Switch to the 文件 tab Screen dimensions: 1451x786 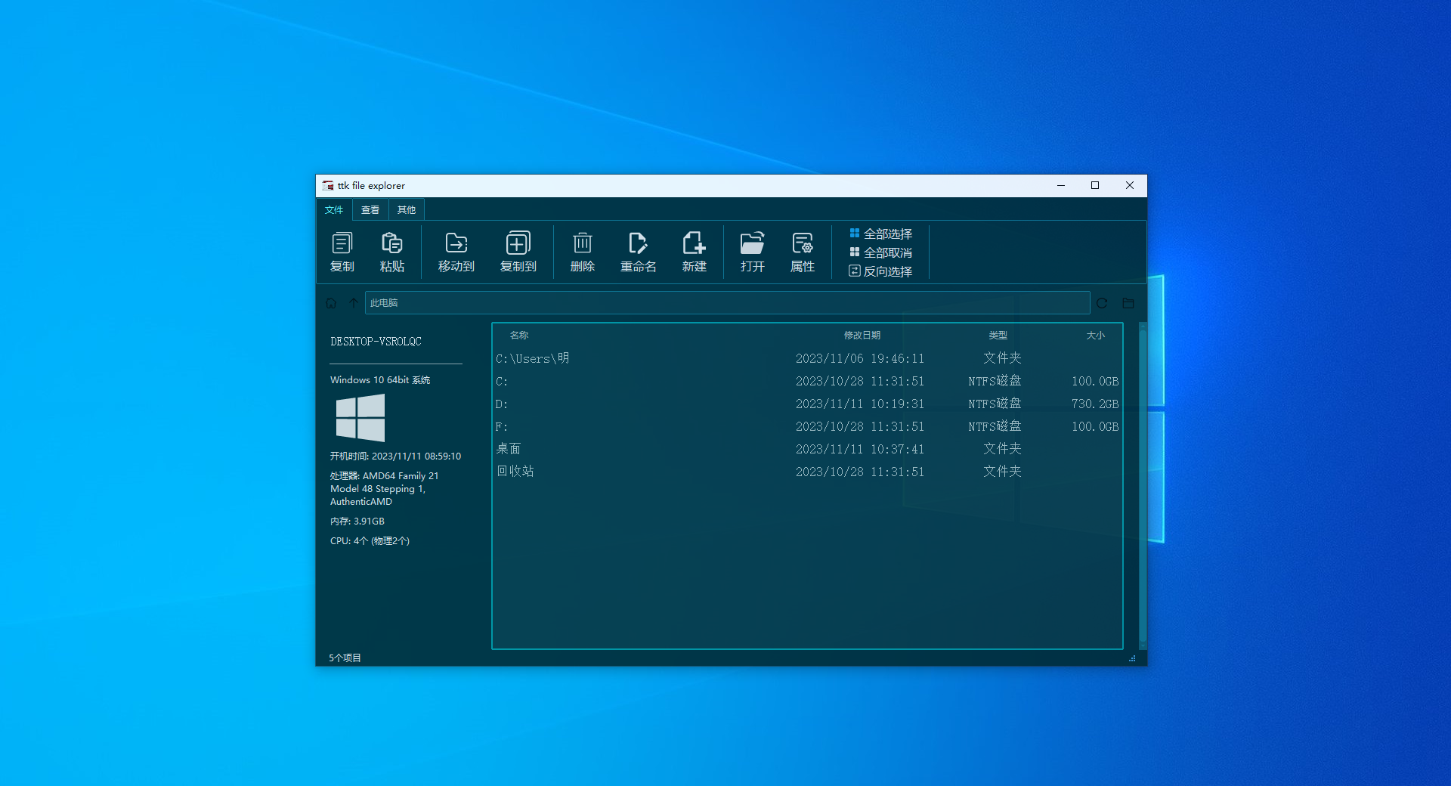point(334,210)
